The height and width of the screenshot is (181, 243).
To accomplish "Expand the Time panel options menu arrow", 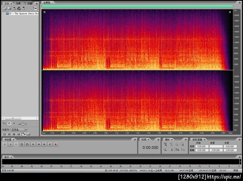I will pyautogui.click(x=159, y=139).
